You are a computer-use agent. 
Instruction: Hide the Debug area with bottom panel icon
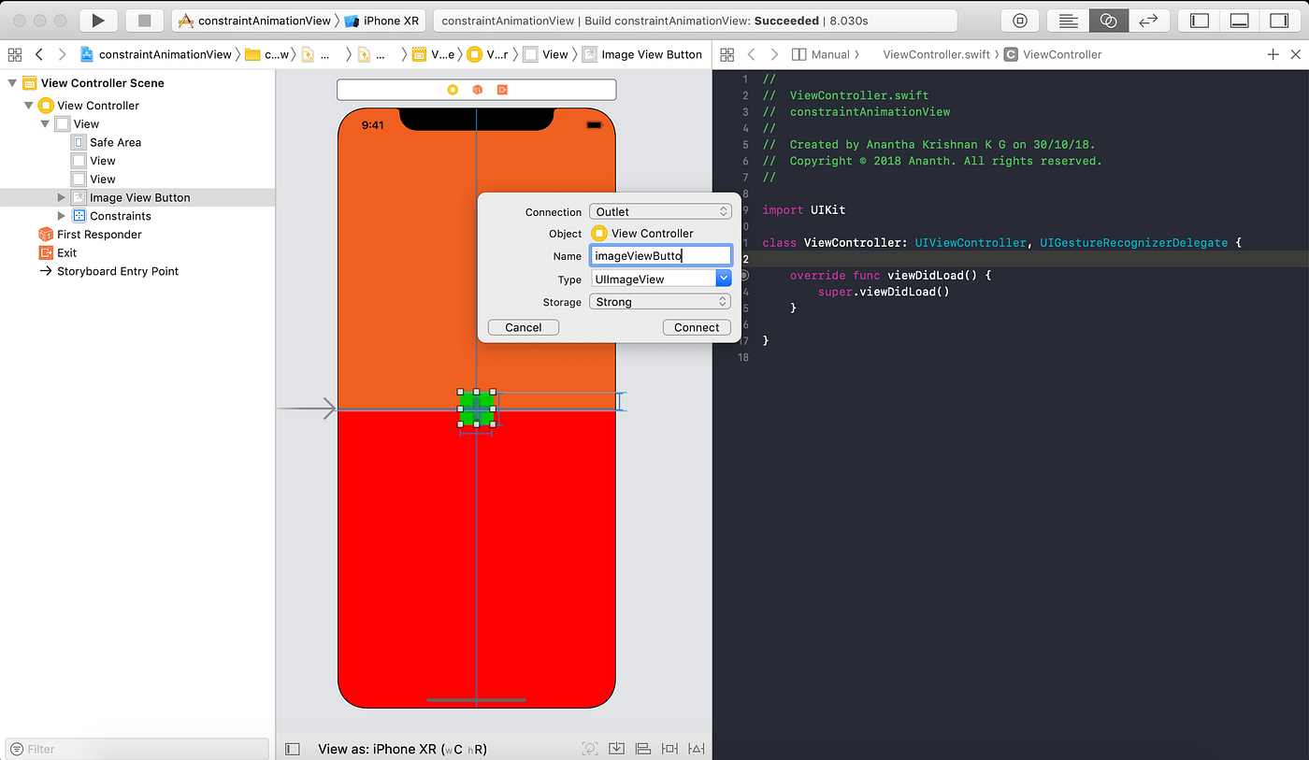[1240, 20]
